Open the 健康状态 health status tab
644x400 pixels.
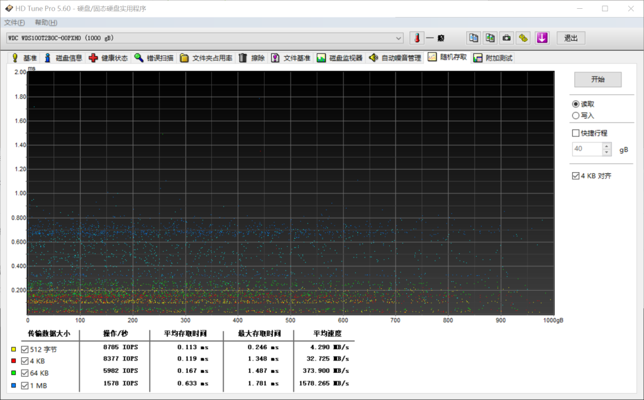tap(108, 58)
